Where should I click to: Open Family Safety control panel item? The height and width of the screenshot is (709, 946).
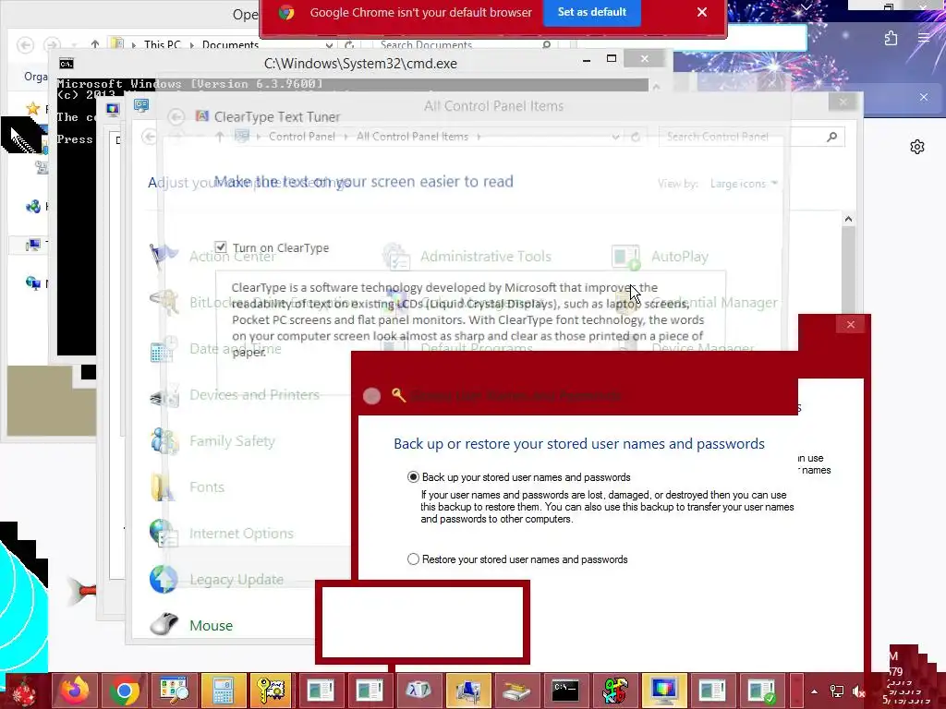tap(232, 440)
